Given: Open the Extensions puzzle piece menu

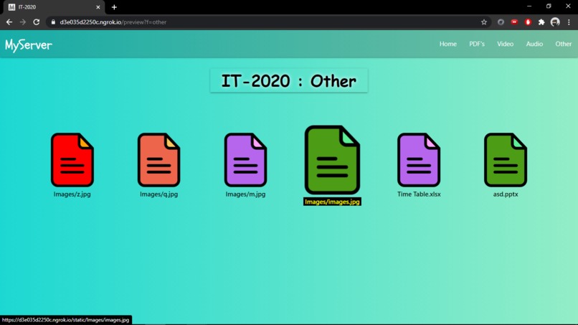Looking at the screenshot, I should click(x=541, y=22).
